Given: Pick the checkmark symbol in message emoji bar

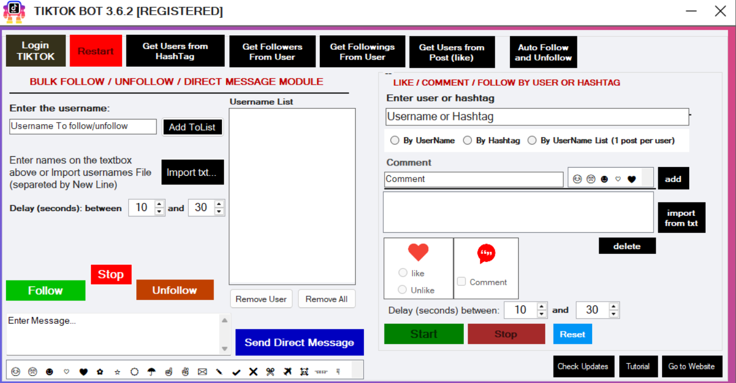Looking at the screenshot, I should tap(236, 372).
